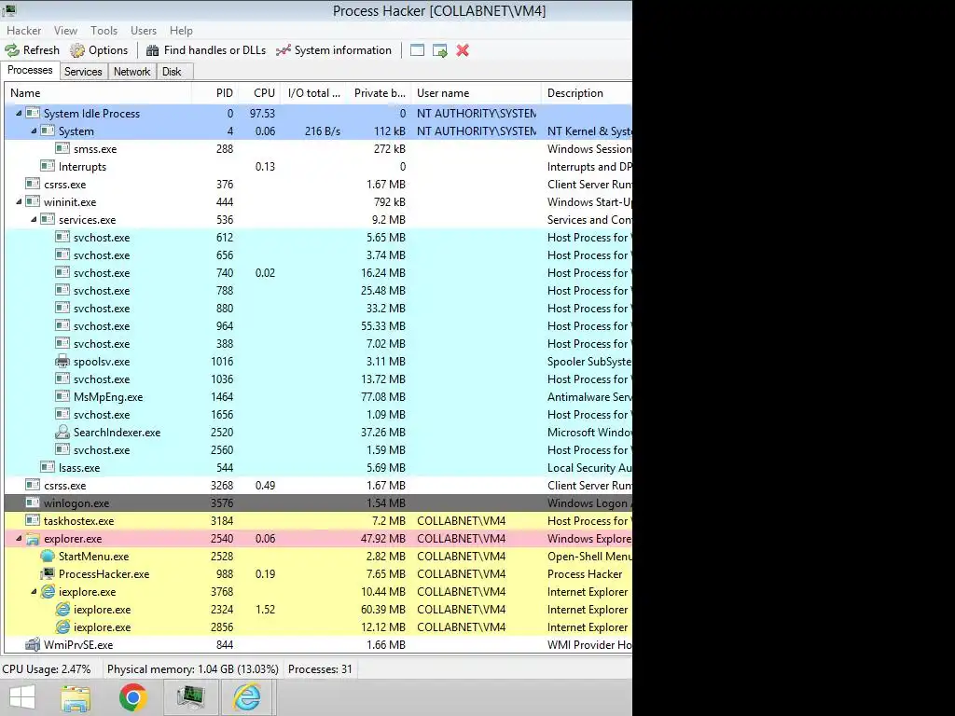Sort by the PID column header

[x=215, y=93]
